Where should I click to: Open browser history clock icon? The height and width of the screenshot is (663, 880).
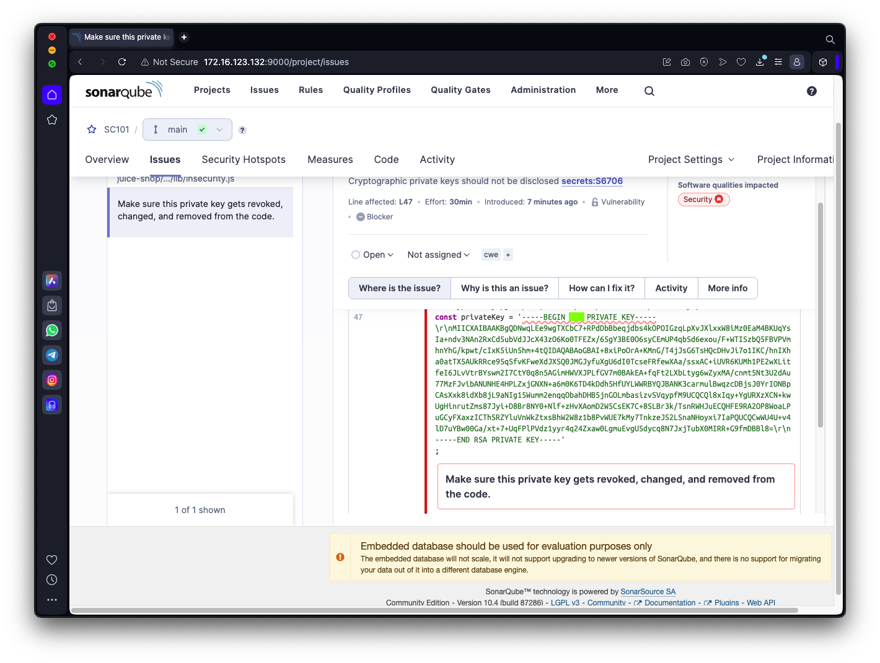coord(52,580)
